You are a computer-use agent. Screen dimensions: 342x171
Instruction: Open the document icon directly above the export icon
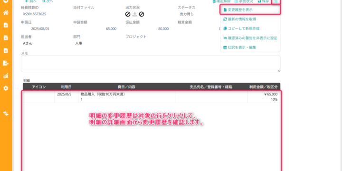coord(6,50)
